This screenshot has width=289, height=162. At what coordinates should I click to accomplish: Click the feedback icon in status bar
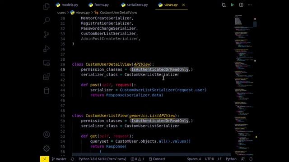(243, 159)
